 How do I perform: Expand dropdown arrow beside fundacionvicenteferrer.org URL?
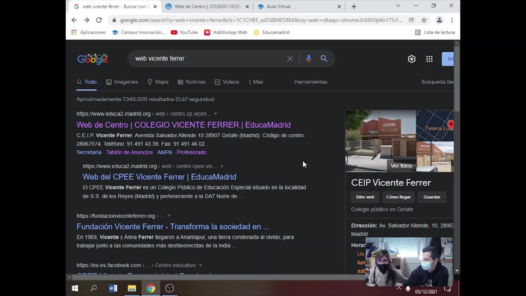[x=169, y=216]
